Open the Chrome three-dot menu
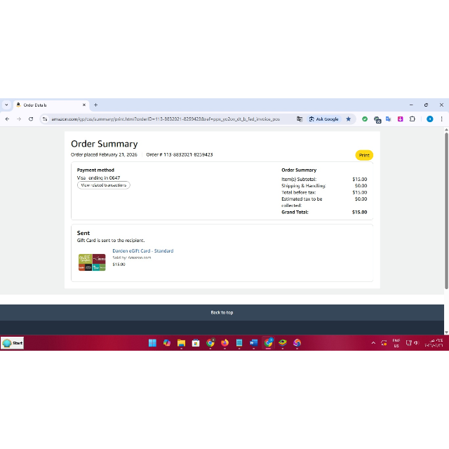449x449 pixels. (x=442, y=119)
